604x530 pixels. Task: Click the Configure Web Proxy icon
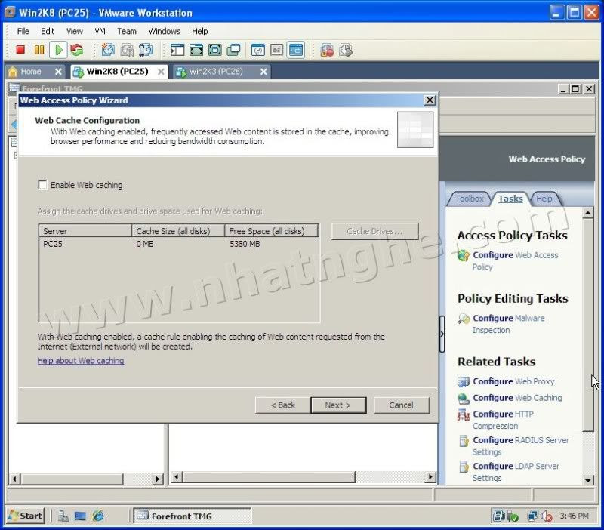[x=463, y=382]
